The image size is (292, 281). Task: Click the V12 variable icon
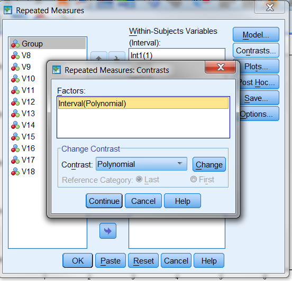[15, 102]
